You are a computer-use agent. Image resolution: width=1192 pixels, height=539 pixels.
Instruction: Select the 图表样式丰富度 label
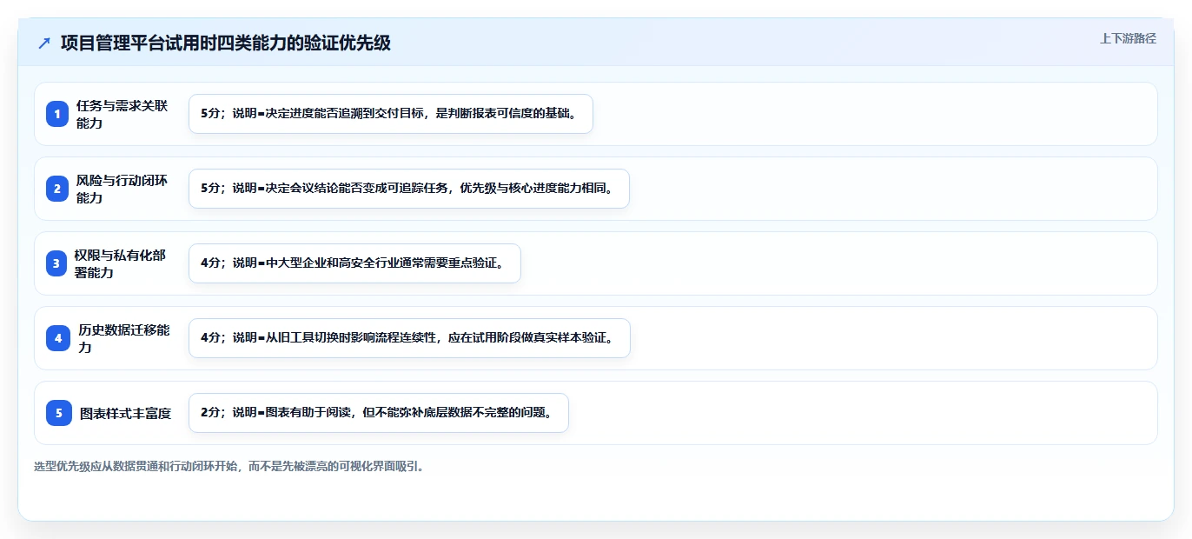pos(125,413)
